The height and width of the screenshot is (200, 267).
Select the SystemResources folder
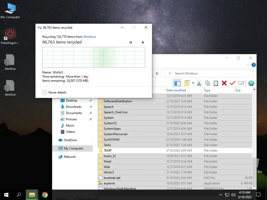click(175, 134)
